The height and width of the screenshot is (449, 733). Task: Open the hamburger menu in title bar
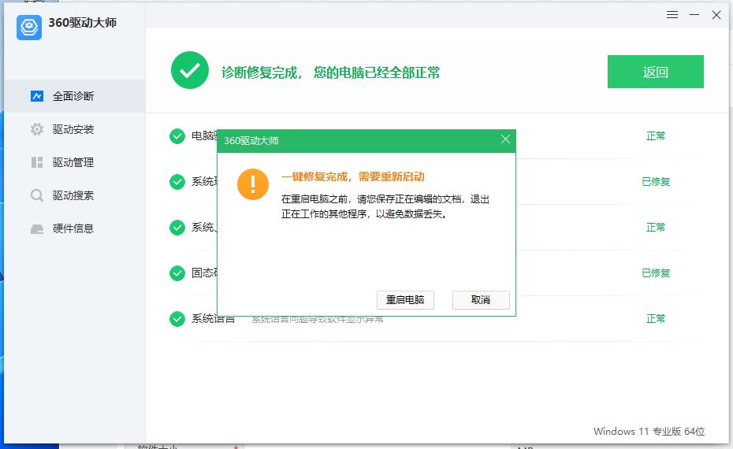click(x=672, y=15)
